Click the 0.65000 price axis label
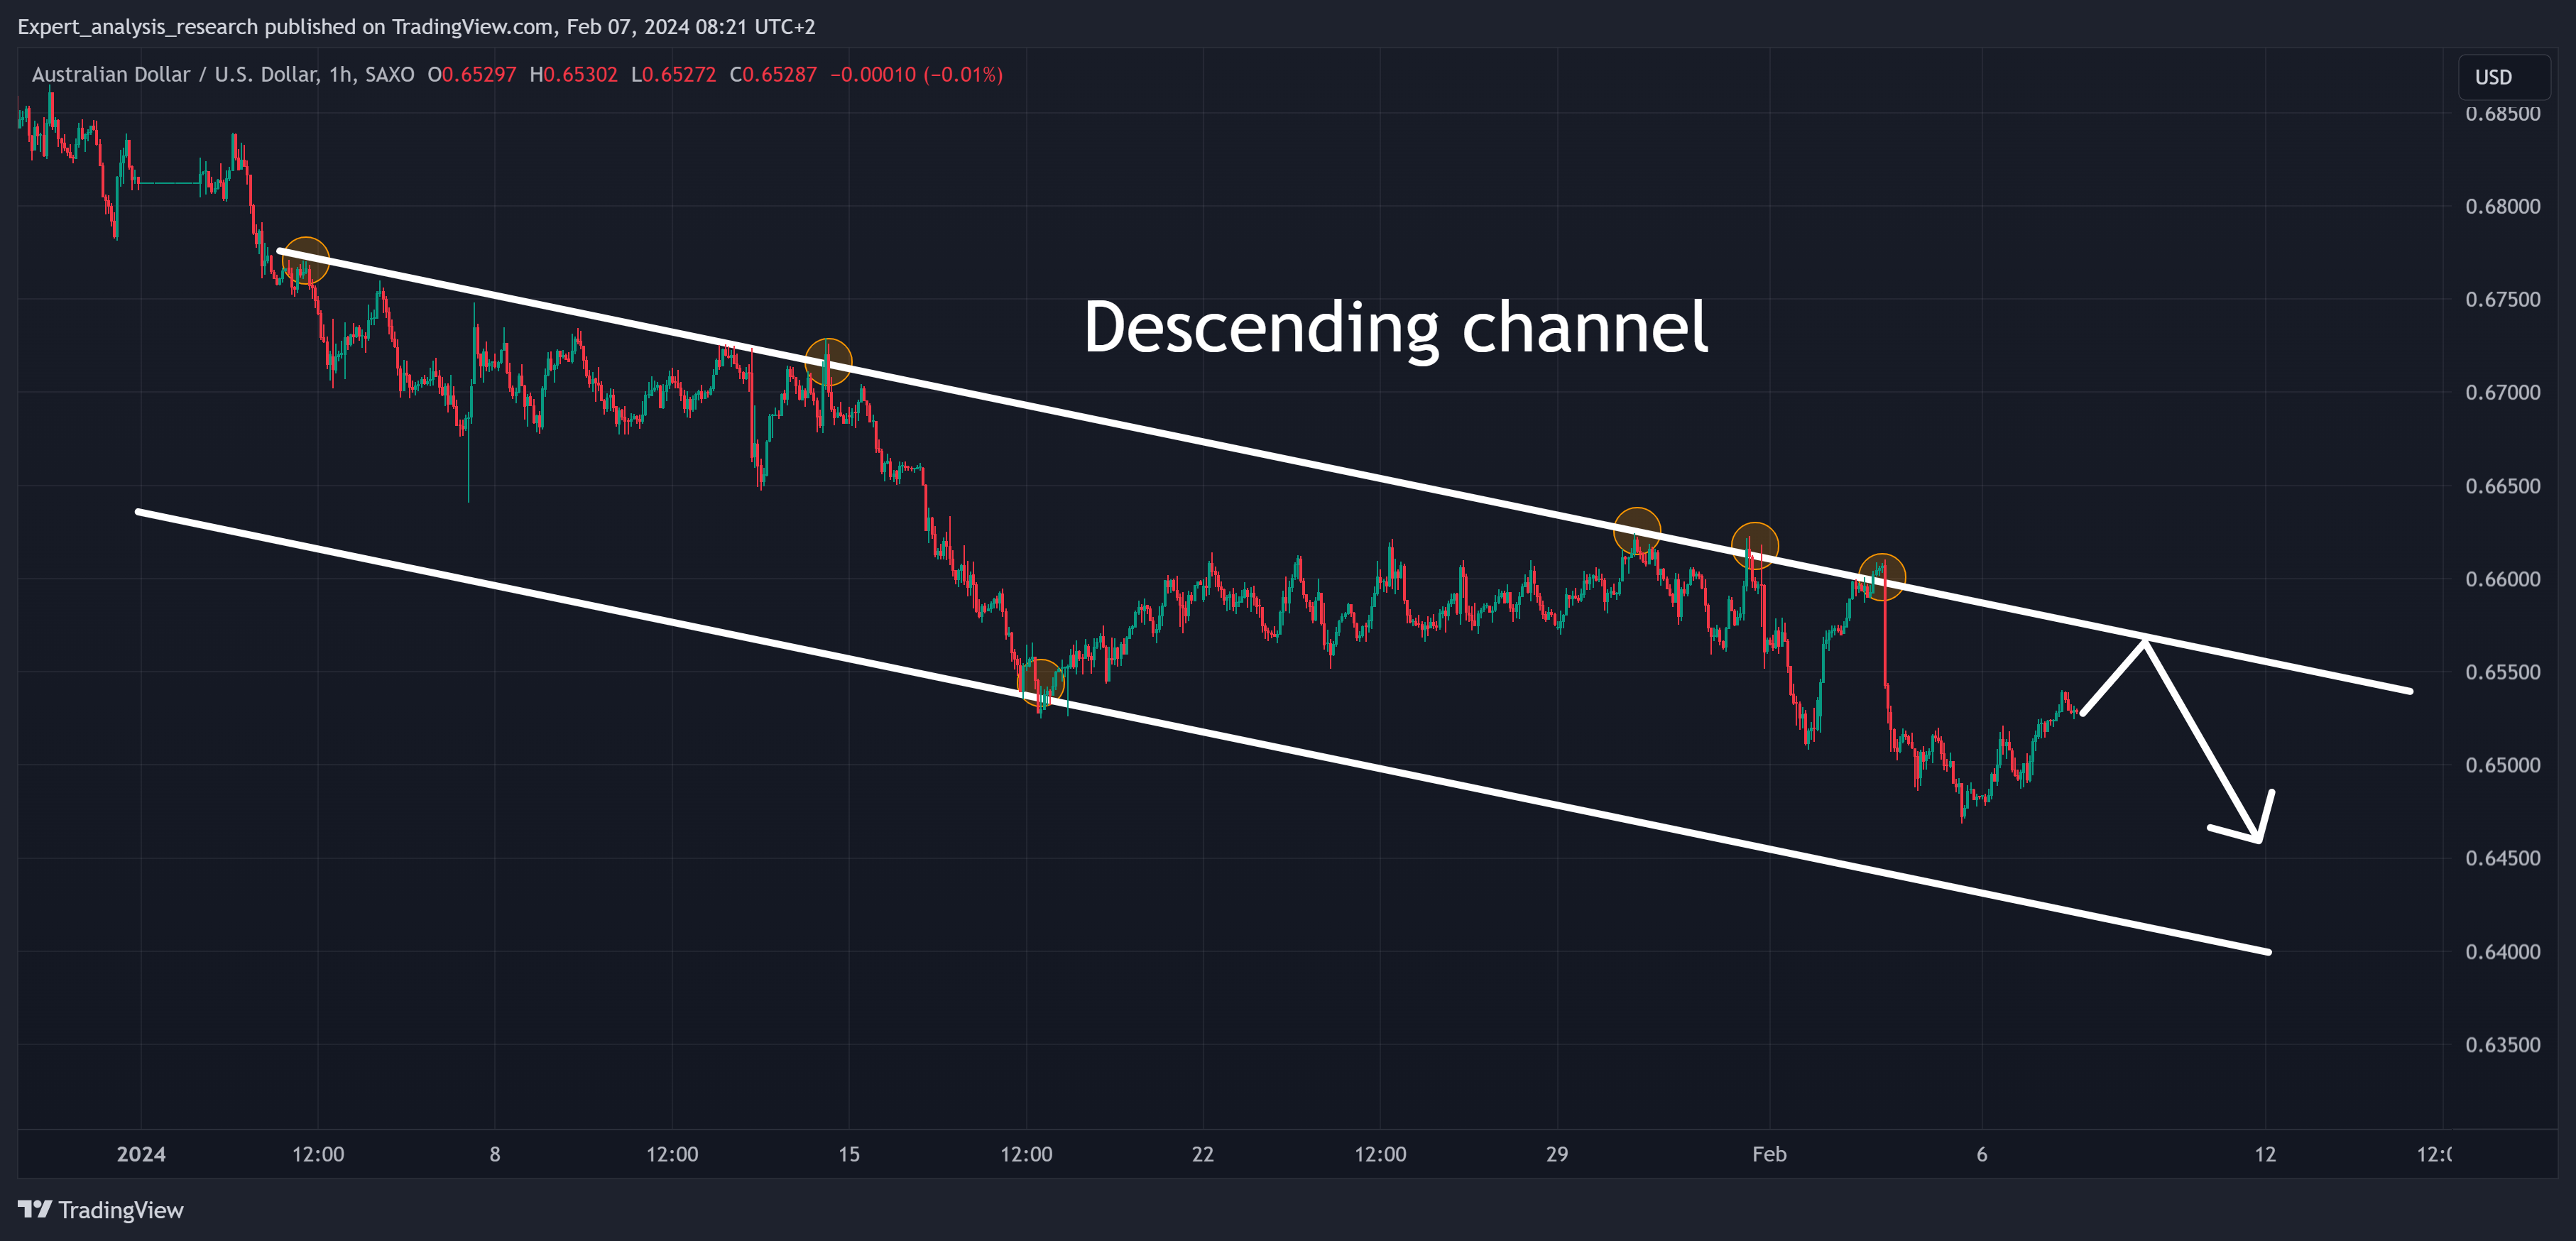 (2502, 765)
